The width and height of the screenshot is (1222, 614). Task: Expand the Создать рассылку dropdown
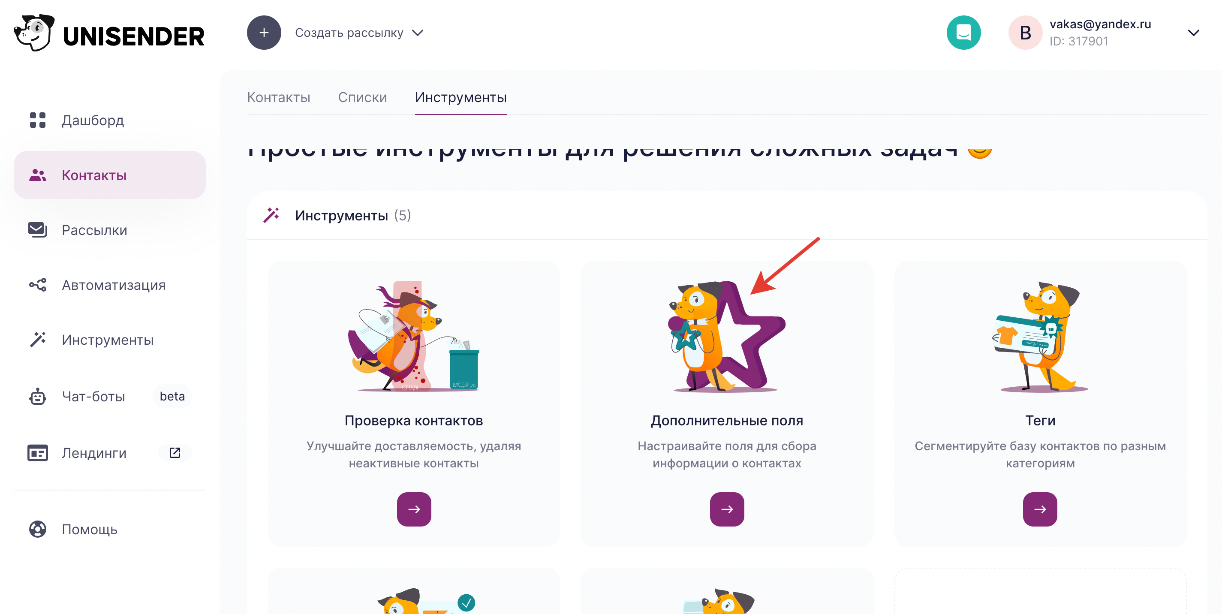tap(418, 32)
